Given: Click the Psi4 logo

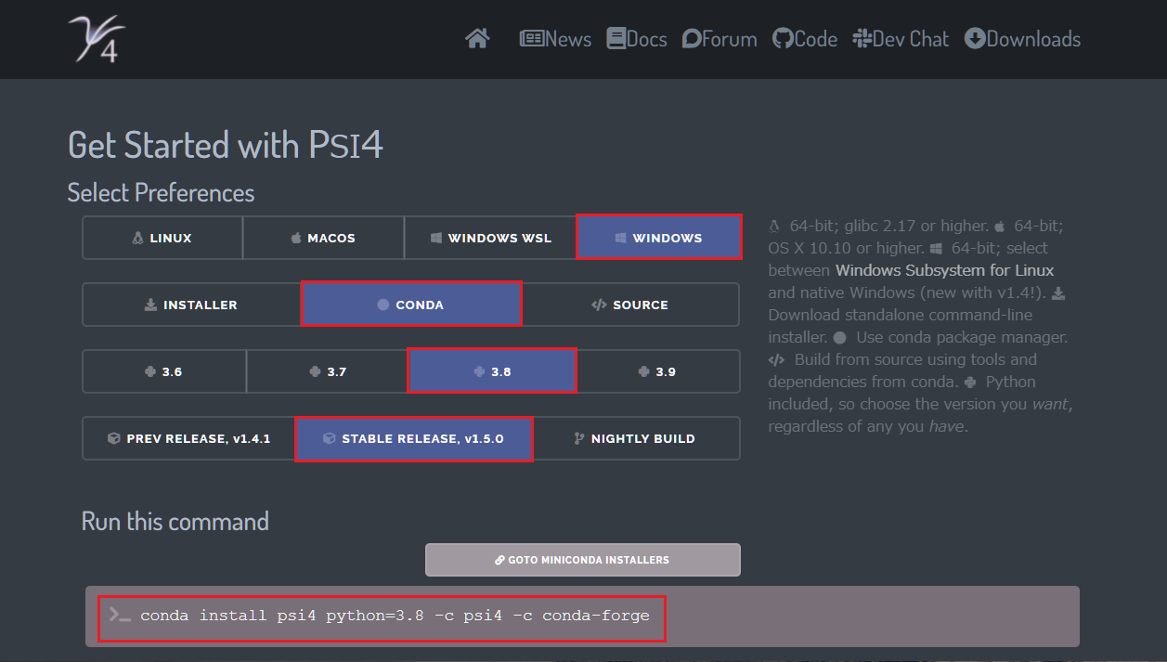Looking at the screenshot, I should point(96,39).
